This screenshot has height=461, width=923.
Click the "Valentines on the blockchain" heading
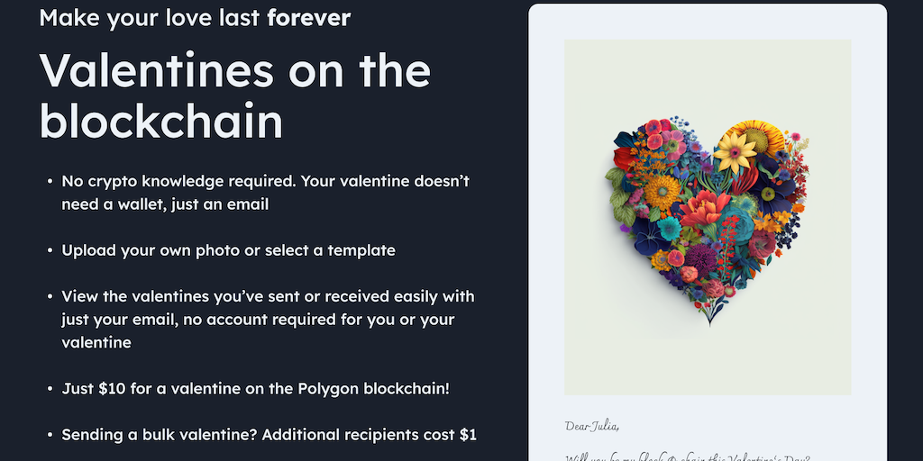pyautogui.click(x=234, y=95)
